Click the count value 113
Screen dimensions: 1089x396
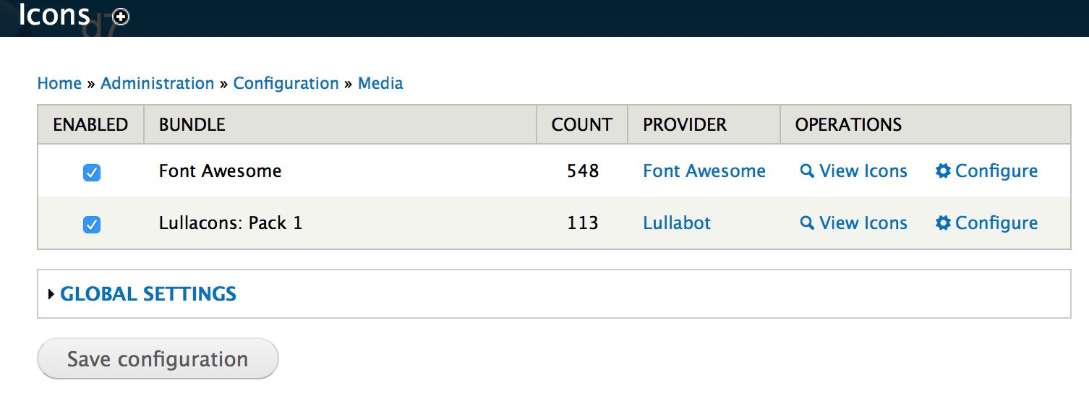[x=583, y=223]
